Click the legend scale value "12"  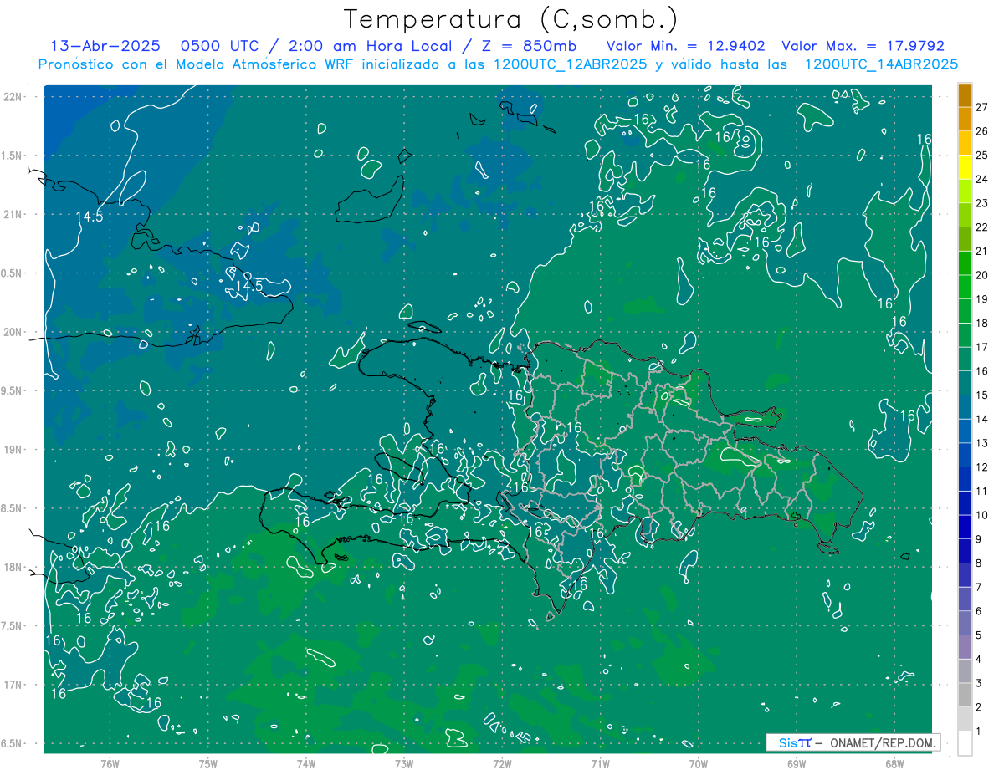point(981,467)
